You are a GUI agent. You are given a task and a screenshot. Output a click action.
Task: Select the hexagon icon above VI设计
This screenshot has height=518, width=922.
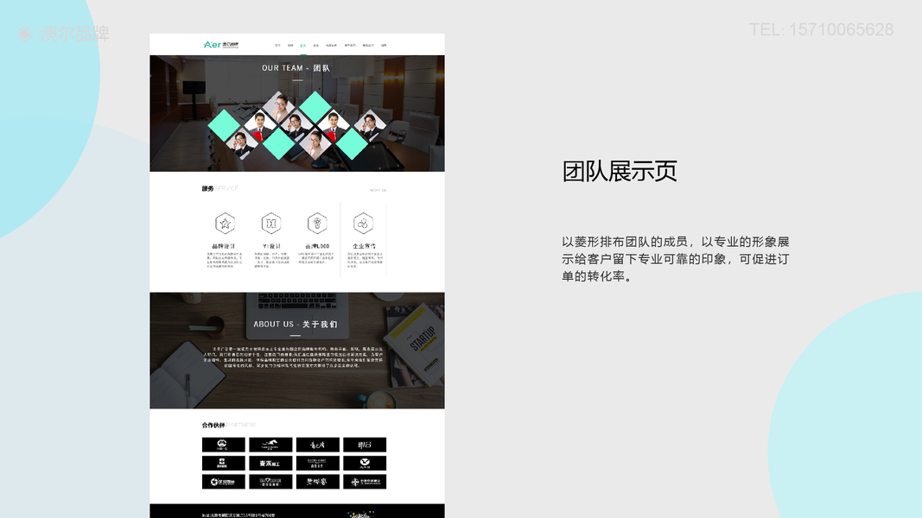[271, 224]
